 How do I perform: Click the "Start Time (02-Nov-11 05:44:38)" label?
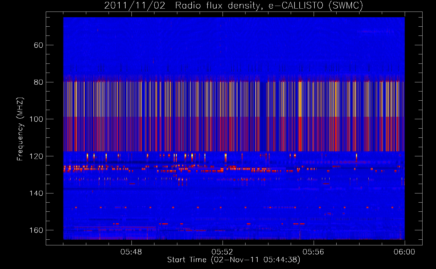[234, 260]
